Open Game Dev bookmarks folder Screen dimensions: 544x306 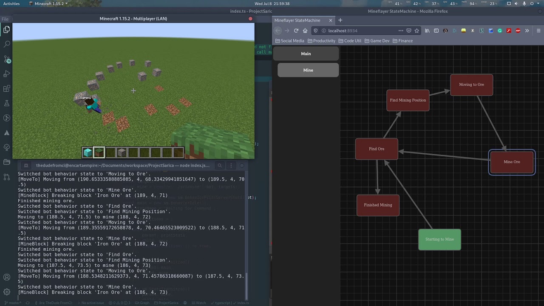[x=377, y=41]
